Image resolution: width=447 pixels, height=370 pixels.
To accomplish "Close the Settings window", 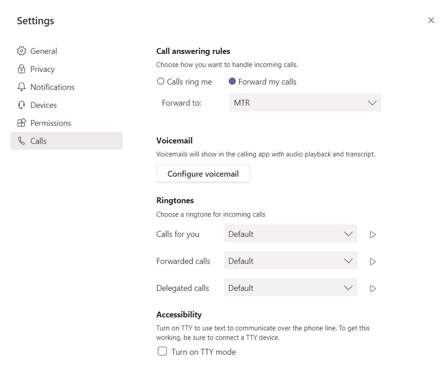I will [x=431, y=20].
